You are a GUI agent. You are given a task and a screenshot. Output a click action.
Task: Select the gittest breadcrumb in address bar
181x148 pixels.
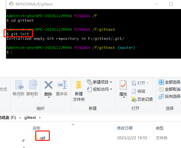click(30, 118)
